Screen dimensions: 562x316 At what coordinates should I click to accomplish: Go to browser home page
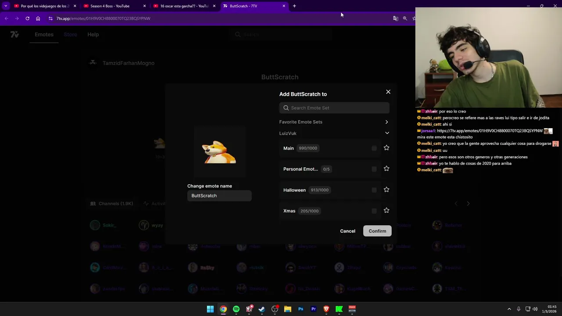click(x=38, y=18)
